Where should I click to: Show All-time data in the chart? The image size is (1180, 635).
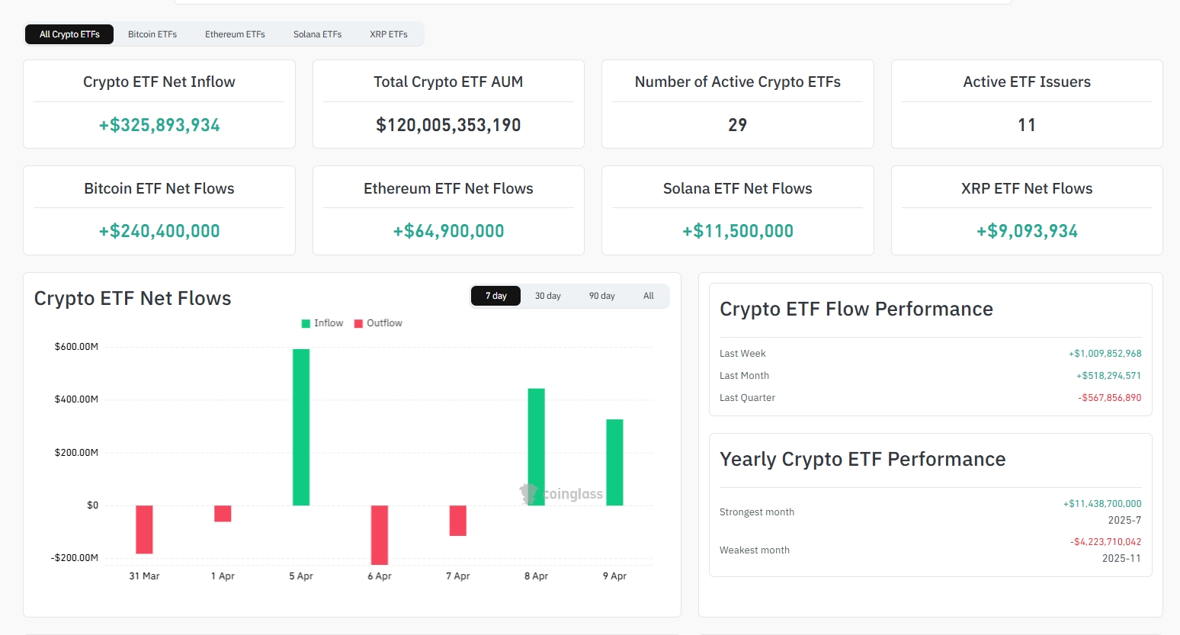648,295
